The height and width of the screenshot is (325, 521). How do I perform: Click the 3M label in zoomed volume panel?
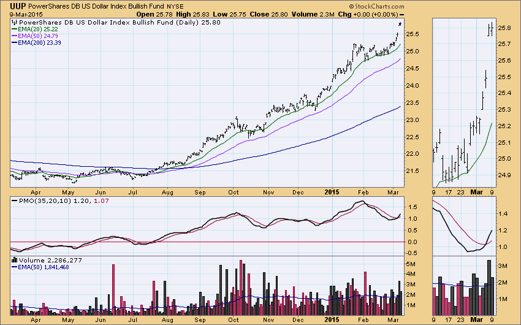[503, 266]
